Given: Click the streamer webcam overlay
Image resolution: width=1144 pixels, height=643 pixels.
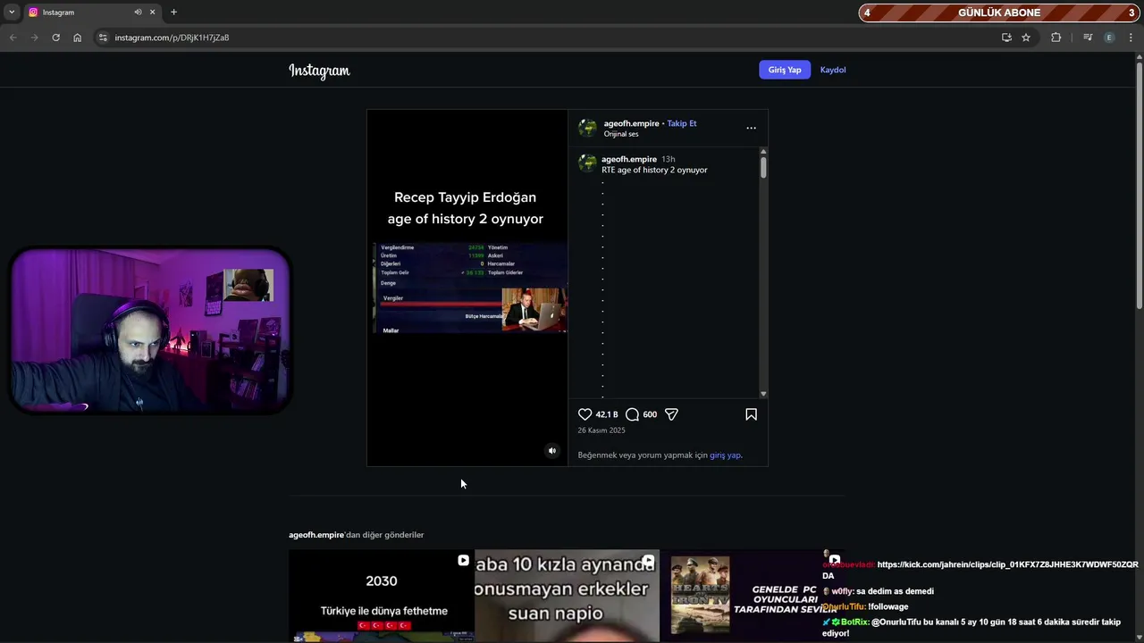Looking at the screenshot, I should point(149,331).
